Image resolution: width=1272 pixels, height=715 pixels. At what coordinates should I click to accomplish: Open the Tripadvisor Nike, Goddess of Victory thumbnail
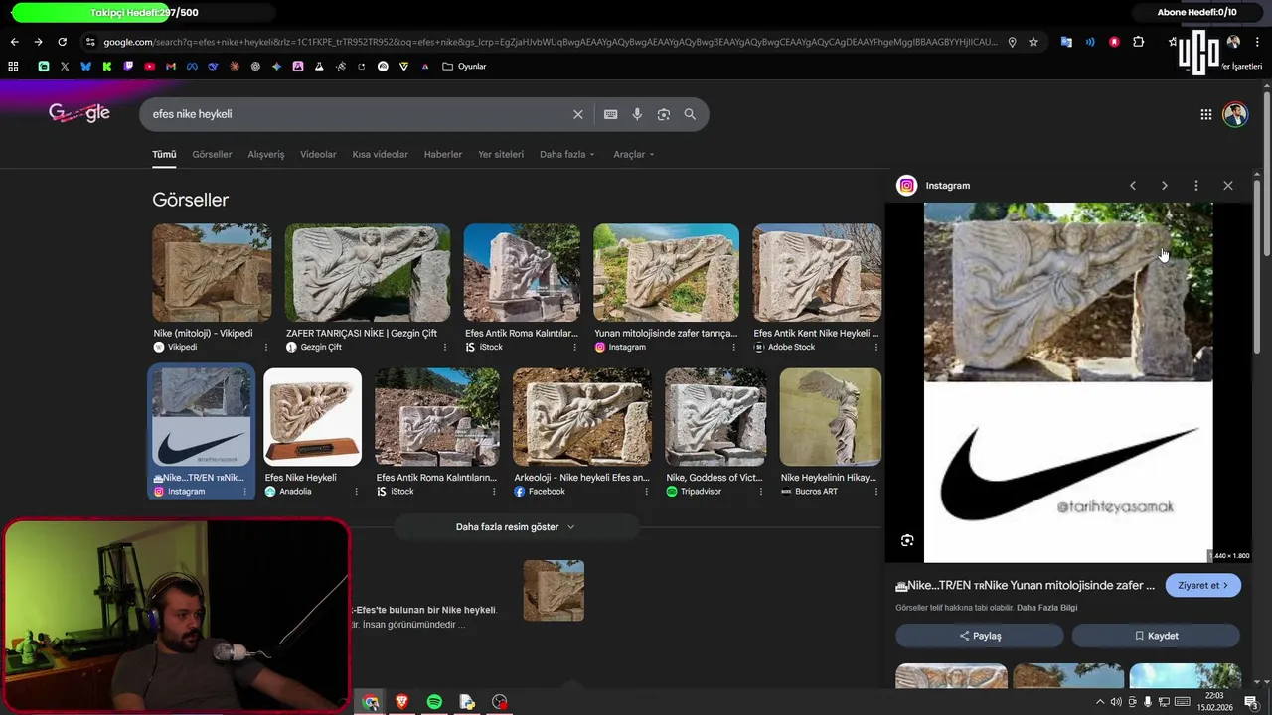715,417
